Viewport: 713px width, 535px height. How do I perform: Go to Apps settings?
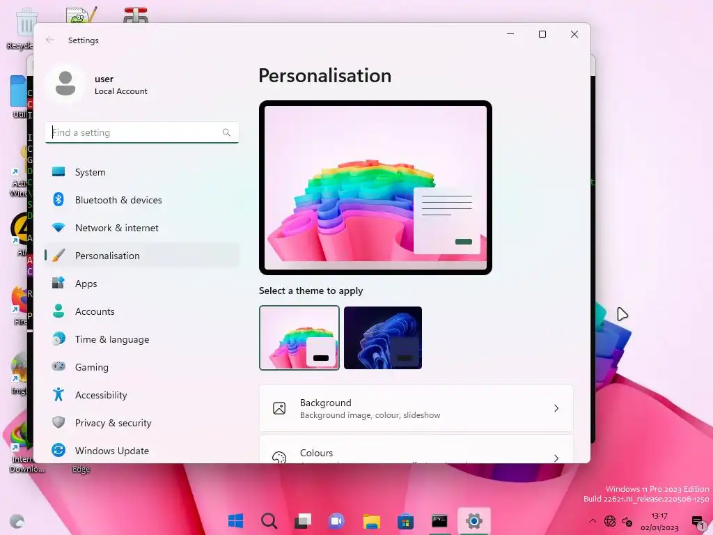[x=142, y=283]
